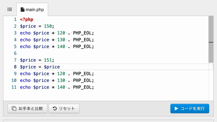The height and width of the screenshot is (122, 217).
Task: Click the empty line 6 in editor
Action: 114,54
